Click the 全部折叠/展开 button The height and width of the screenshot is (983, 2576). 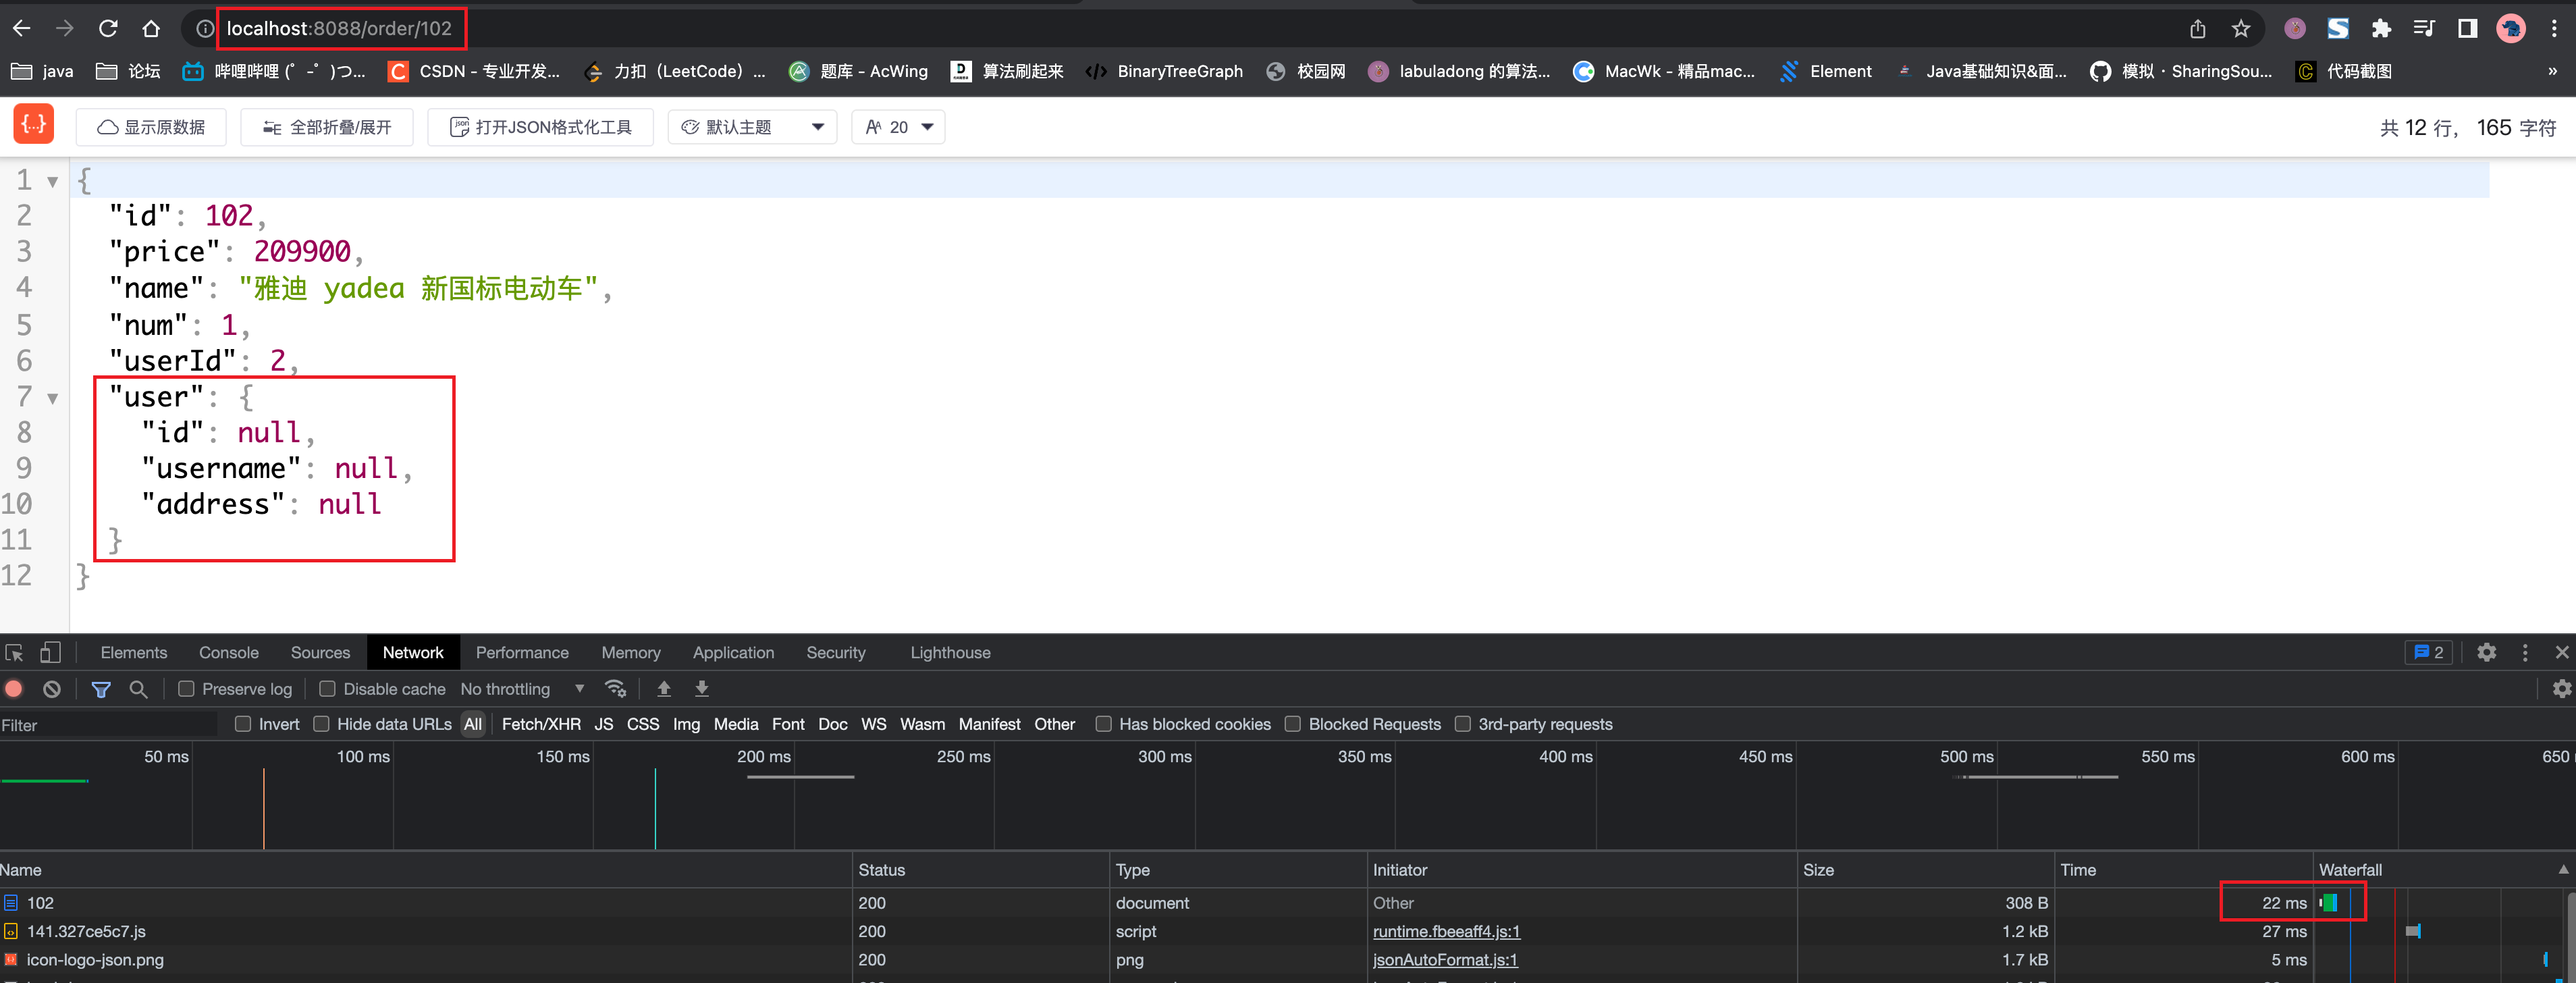pyautogui.click(x=327, y=127)
